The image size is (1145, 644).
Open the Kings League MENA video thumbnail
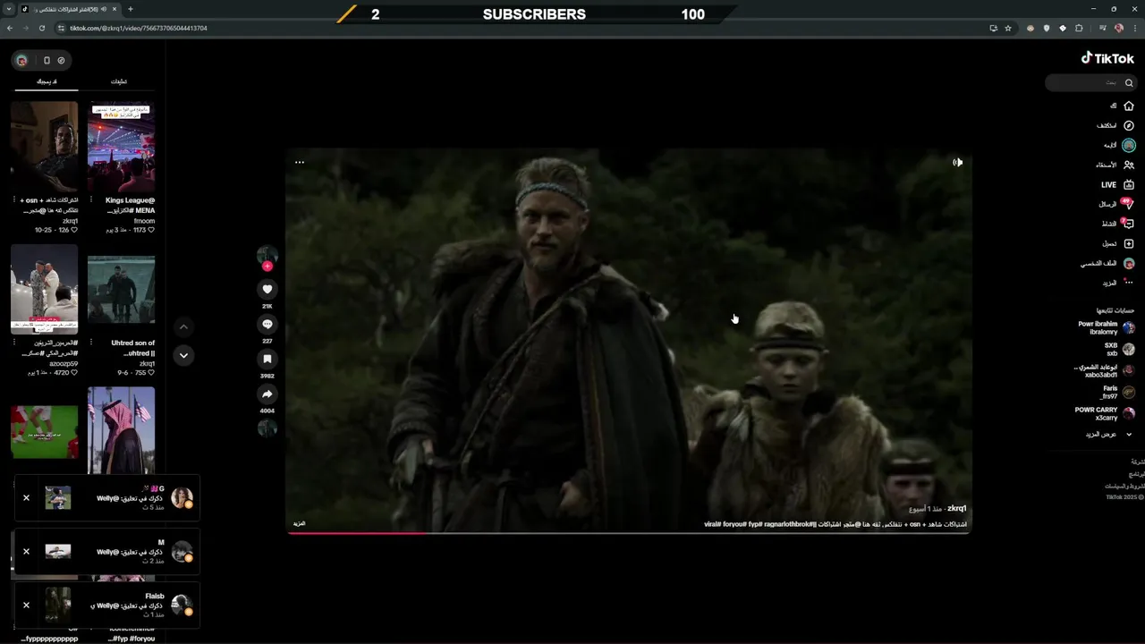(x=121, y=147)
